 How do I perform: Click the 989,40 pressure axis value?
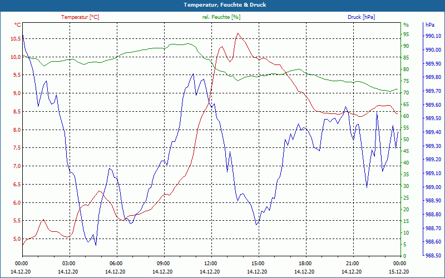(x=433, y=132)
